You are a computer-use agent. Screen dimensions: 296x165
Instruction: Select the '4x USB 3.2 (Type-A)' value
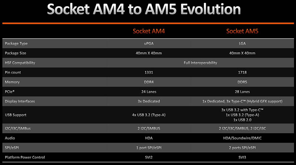(x=149, y=115)
